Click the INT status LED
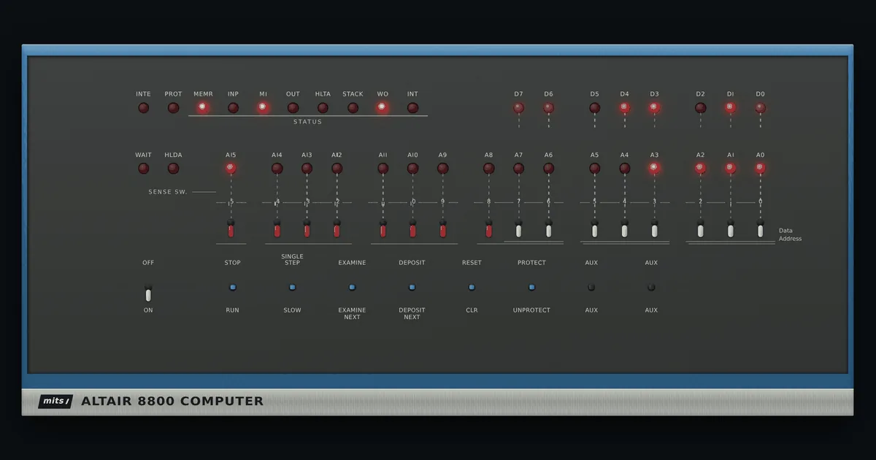 [x=412, y=107]
